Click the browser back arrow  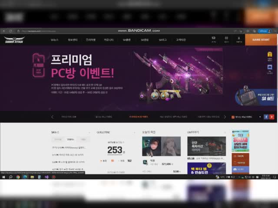click(4, 31)
